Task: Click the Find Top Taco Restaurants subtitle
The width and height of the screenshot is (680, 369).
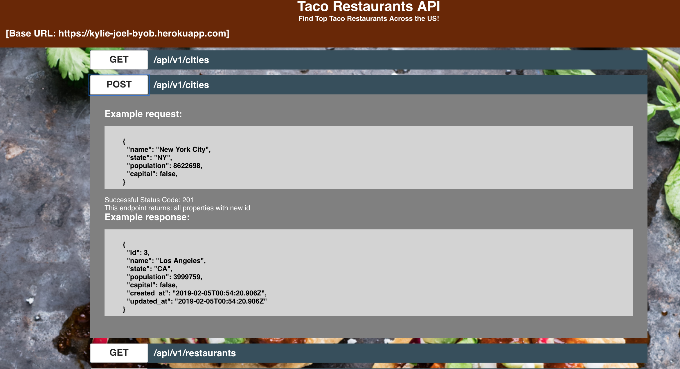Action: point(368,19)
